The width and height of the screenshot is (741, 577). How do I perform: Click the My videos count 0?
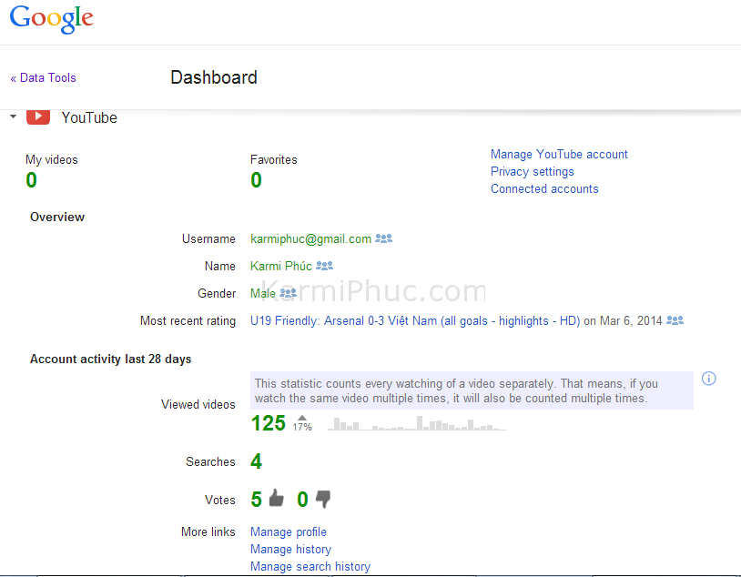pyautogui.click(x=31, y=180)
